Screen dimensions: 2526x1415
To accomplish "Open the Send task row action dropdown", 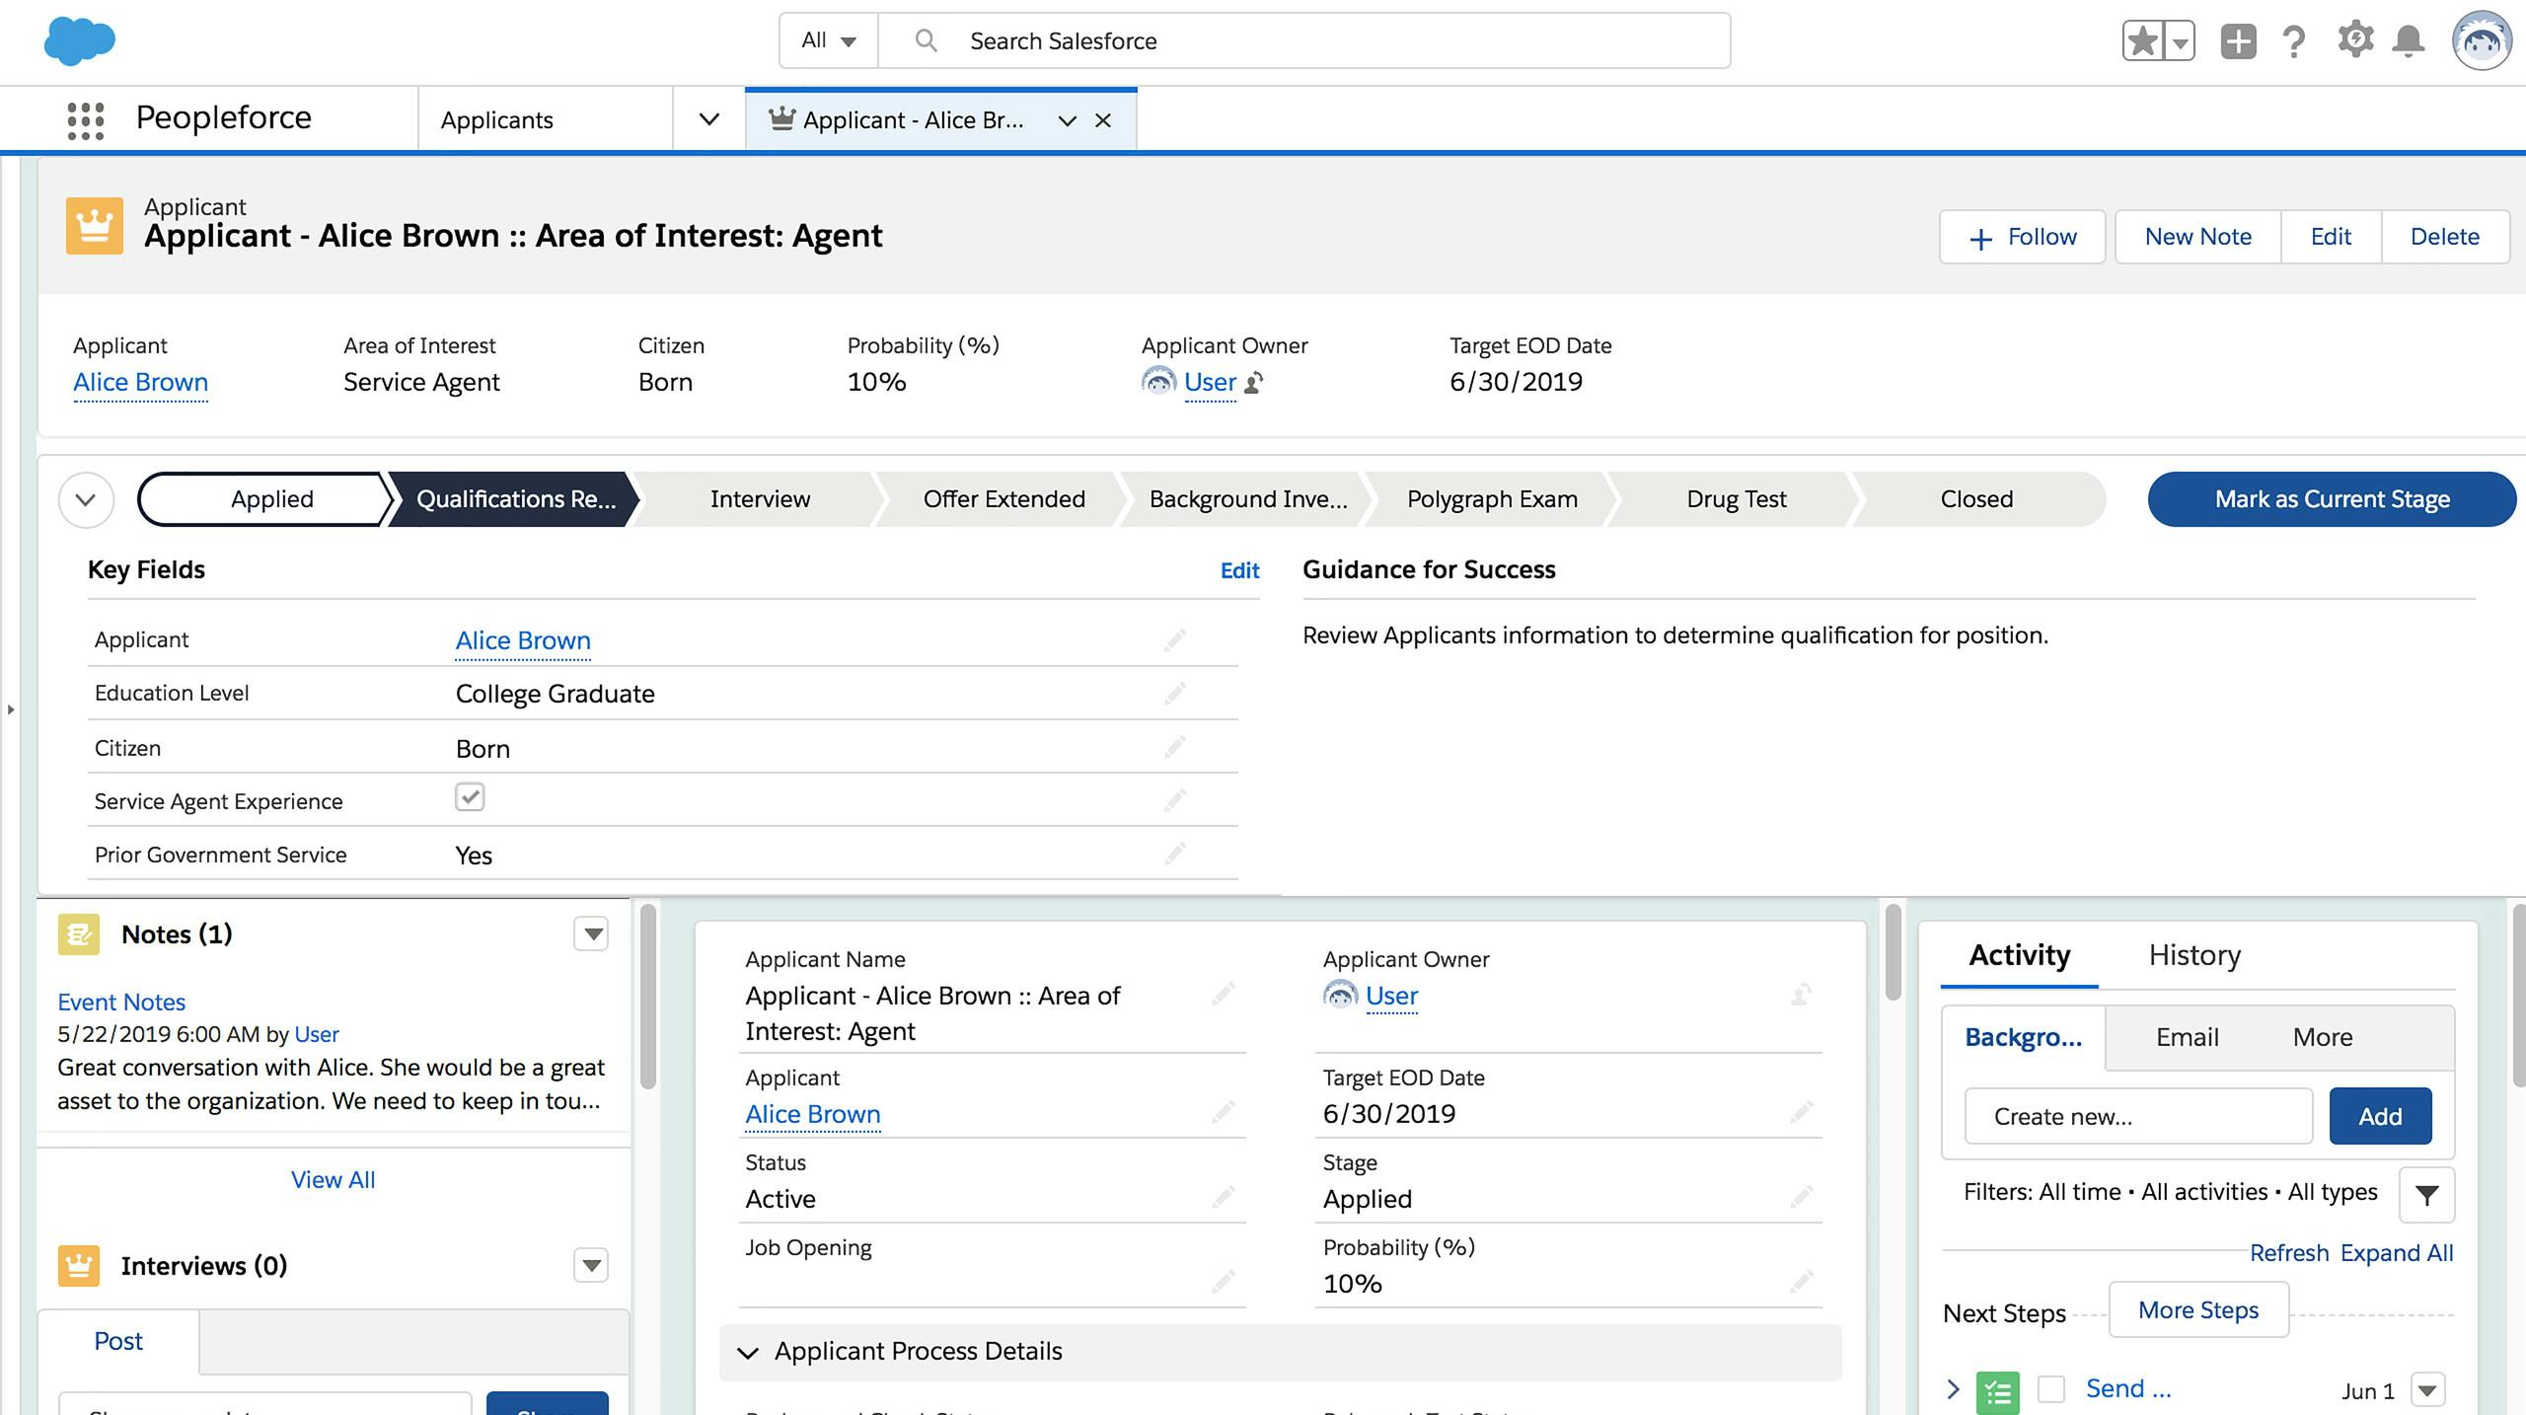I will point(2427,1390).
